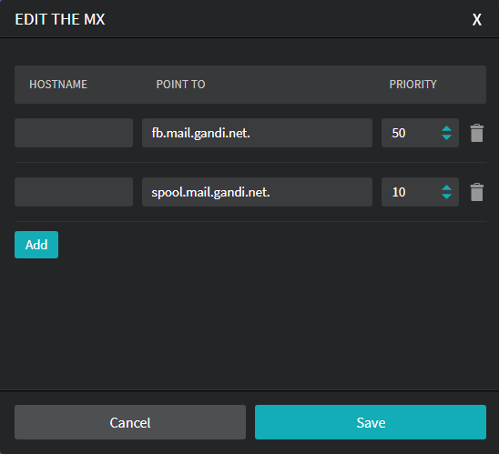Increase priority for fb.mail.gandi.net row
Screen dimensions: 499x454
point(446,129)
